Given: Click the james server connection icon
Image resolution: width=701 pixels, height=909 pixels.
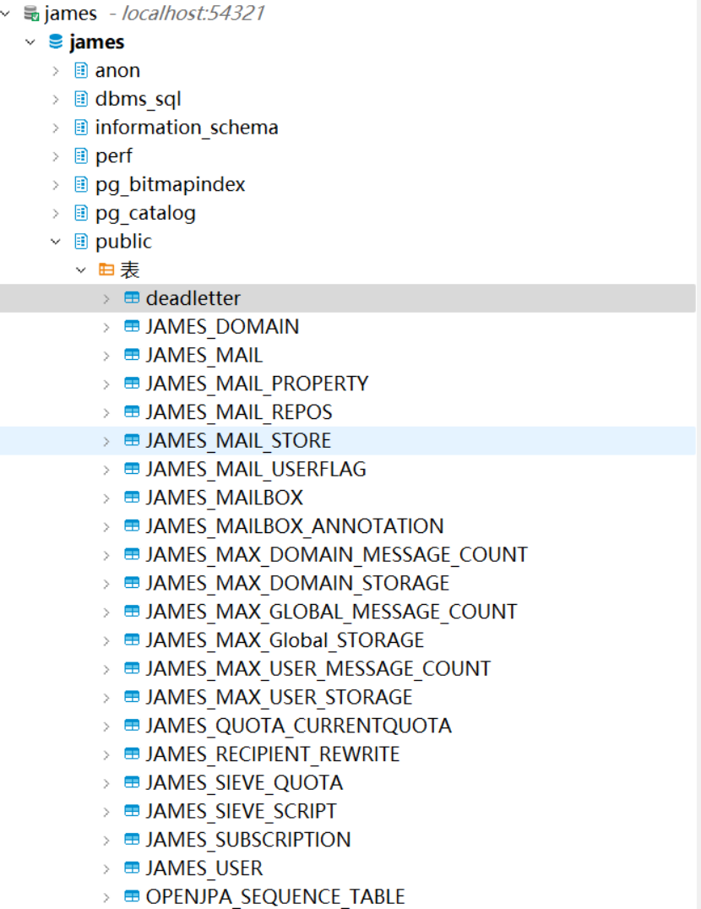Looking at the screenshot, I should [x=31, y=14].
